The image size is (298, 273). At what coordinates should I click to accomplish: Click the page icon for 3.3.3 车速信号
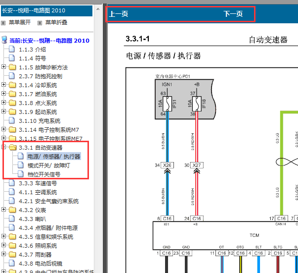click(12, 183)
